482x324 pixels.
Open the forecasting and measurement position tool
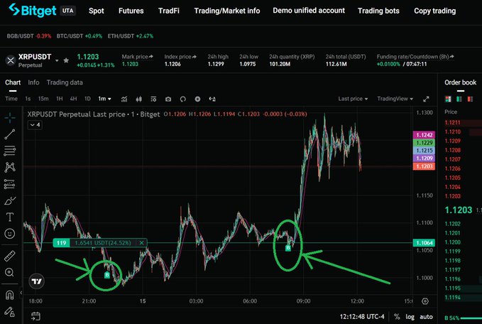(10, 184)
